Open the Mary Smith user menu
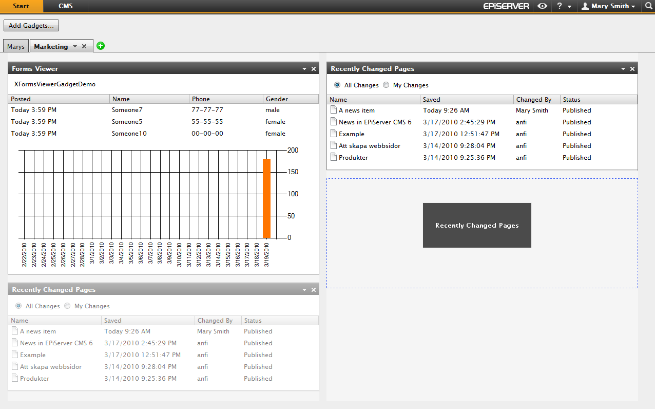Viewport: 655px width, 409px height. (609, 6)
